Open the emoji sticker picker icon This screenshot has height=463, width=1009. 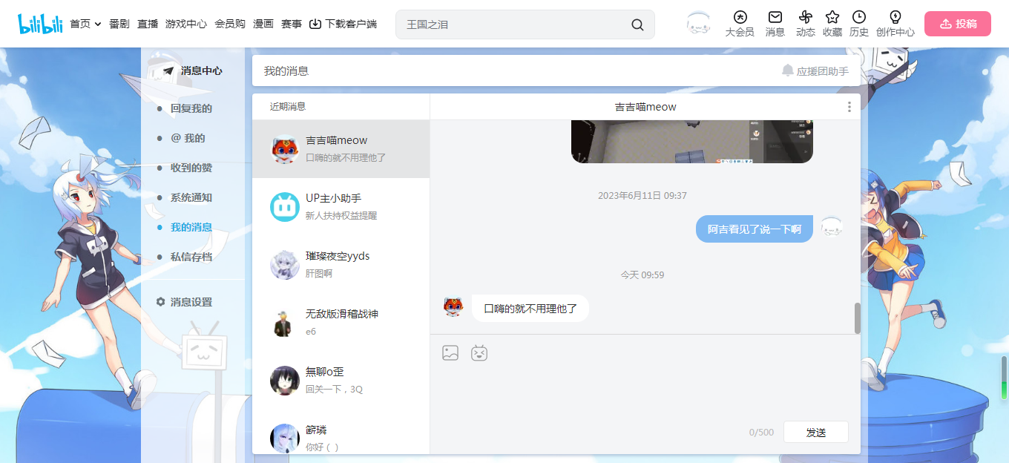[479, 353]
